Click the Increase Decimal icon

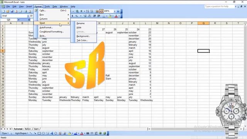click(85, 16)
